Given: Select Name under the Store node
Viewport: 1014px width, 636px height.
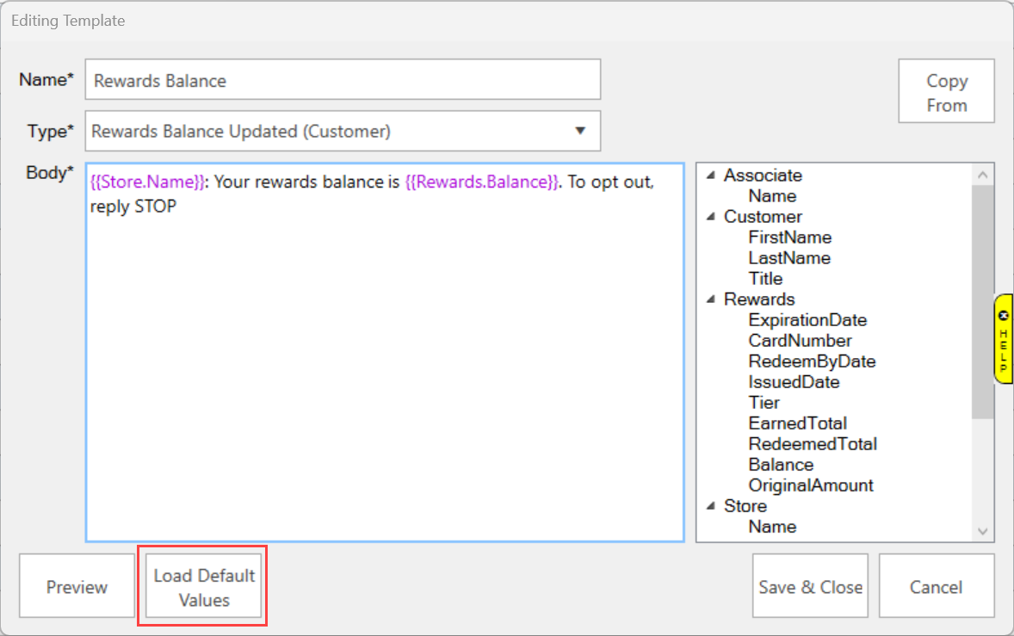Looking at the screenshot, I should 772,527.
